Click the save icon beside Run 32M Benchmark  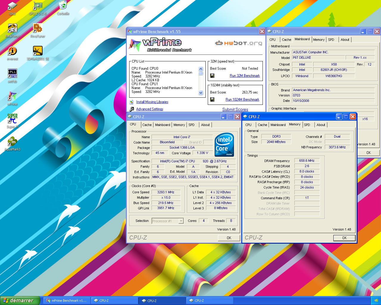[212, 76]
